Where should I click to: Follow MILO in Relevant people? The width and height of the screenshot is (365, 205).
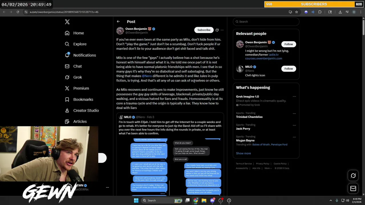[289, 69]
